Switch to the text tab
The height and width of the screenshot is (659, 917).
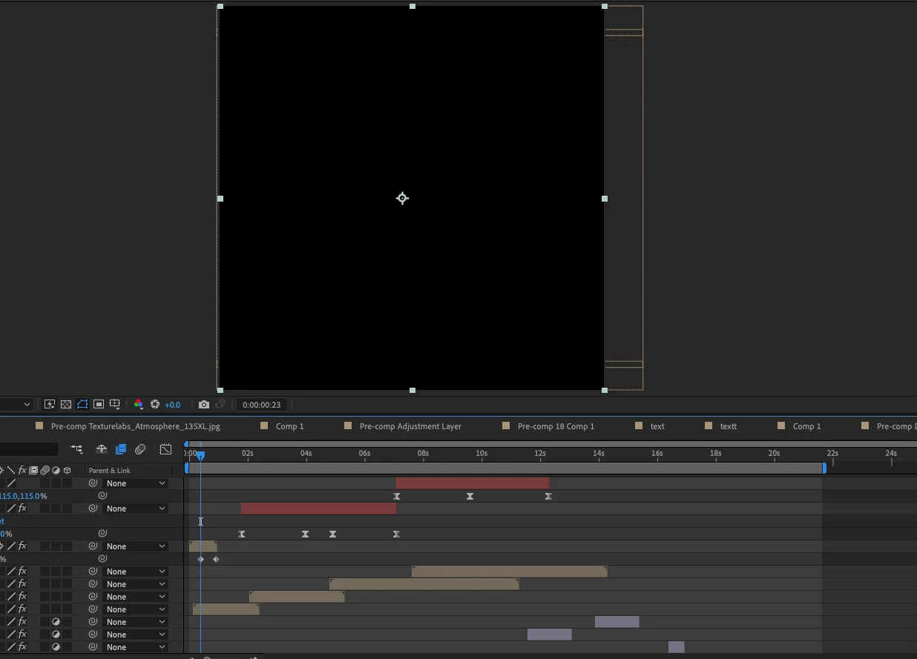pyautogui.click(x=657, y=426)
